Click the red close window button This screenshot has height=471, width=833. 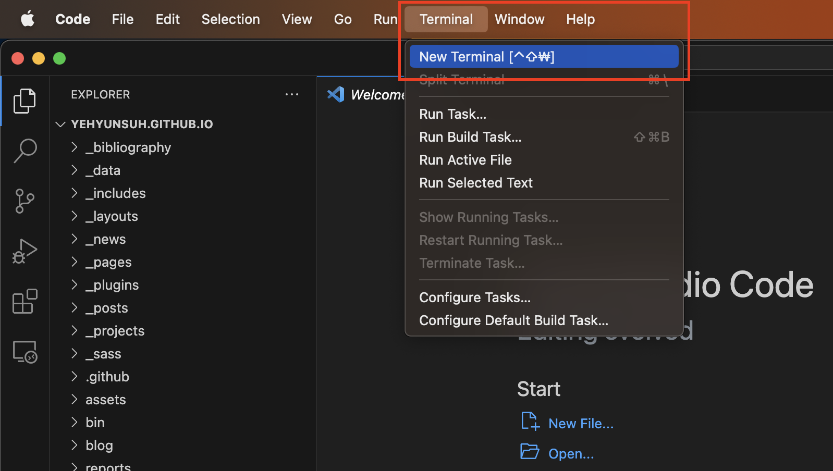point(18,58)
